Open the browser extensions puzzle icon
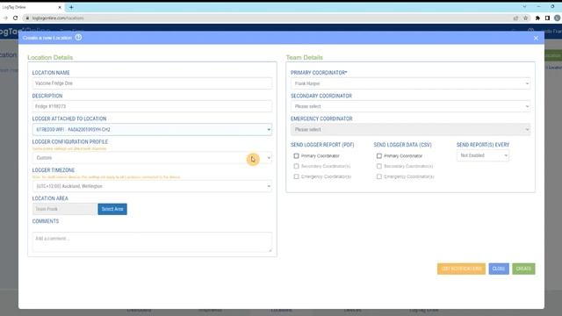The height and width of the screenshot is (316, 562). [537, 18]
